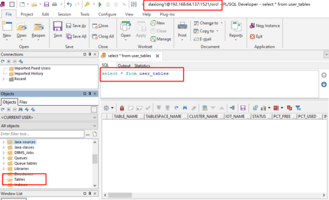Click the filter funnel icon in result toolbar

pyautogui.click(x=298, y=108)
